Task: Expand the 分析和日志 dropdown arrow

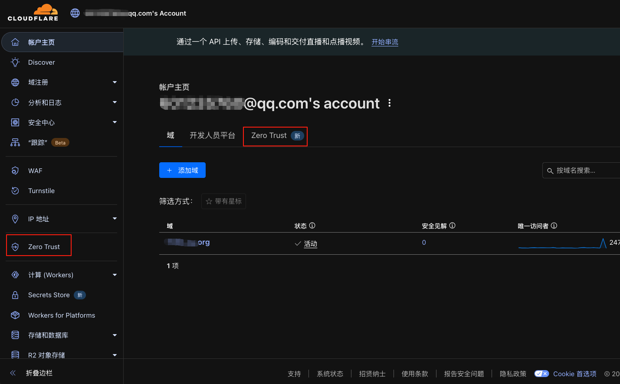Action: tap(115, 102)
